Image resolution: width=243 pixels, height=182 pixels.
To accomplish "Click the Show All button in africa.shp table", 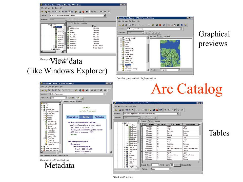I will pyautogui.click(x=172, y=165).
